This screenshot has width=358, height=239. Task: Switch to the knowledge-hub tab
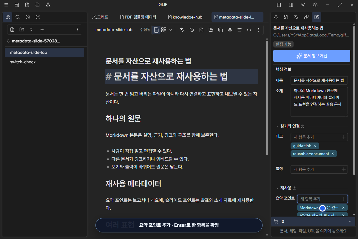pos(185,17)
